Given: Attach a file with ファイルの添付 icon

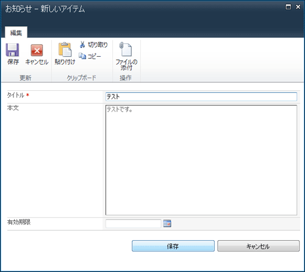Looking at the screenshot, I should tap(126, 49).
